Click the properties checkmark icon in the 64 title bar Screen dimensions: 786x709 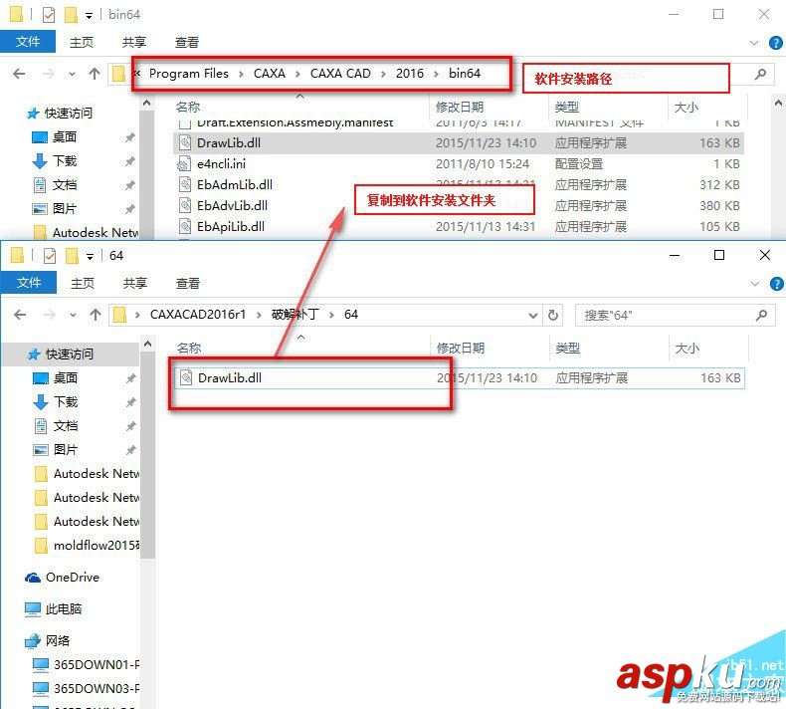50,256
